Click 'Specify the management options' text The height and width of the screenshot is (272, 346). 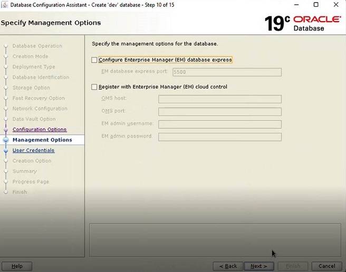pyautogui.click(x=155, y=44)
